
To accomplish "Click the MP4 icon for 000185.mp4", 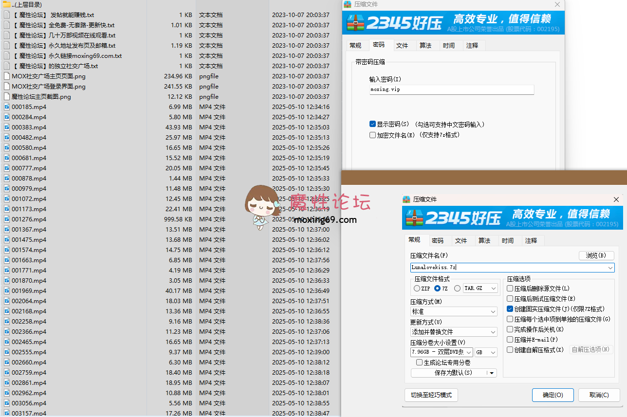I will [7, 107].
